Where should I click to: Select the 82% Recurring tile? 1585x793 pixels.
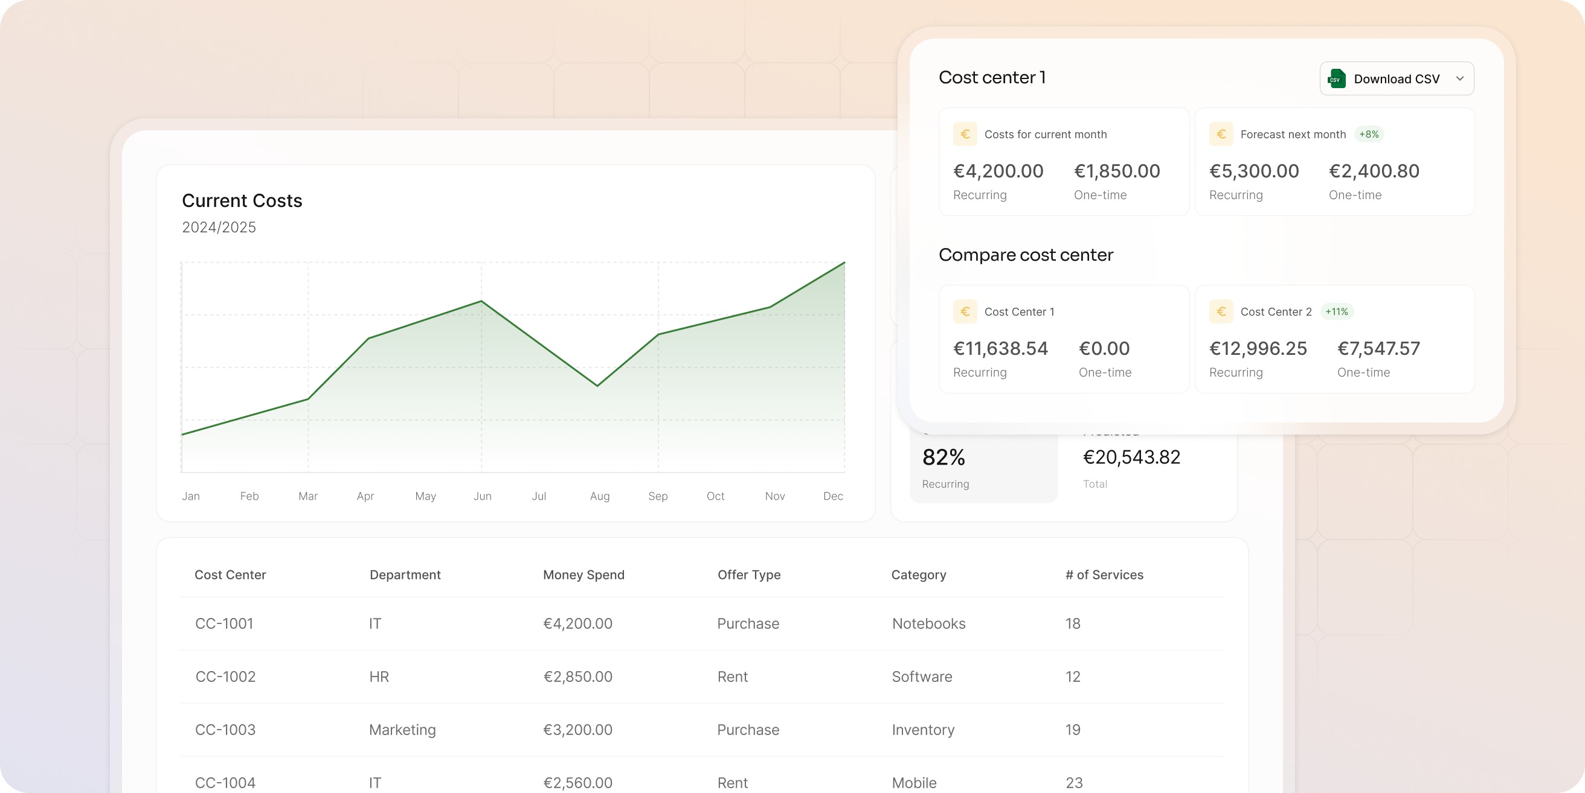[x=983, y=468]
